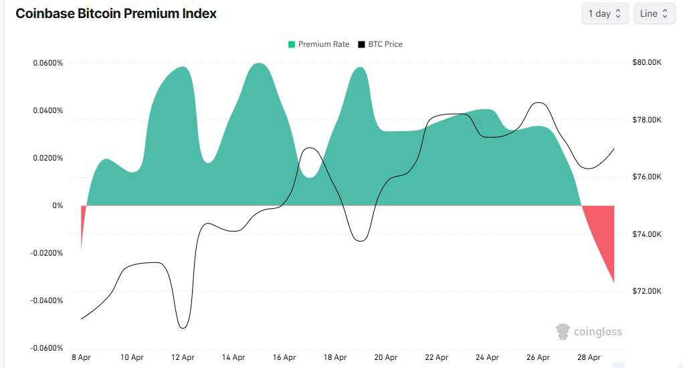
Task: Click the 28 Apr date label
Action: coord(589,357)
